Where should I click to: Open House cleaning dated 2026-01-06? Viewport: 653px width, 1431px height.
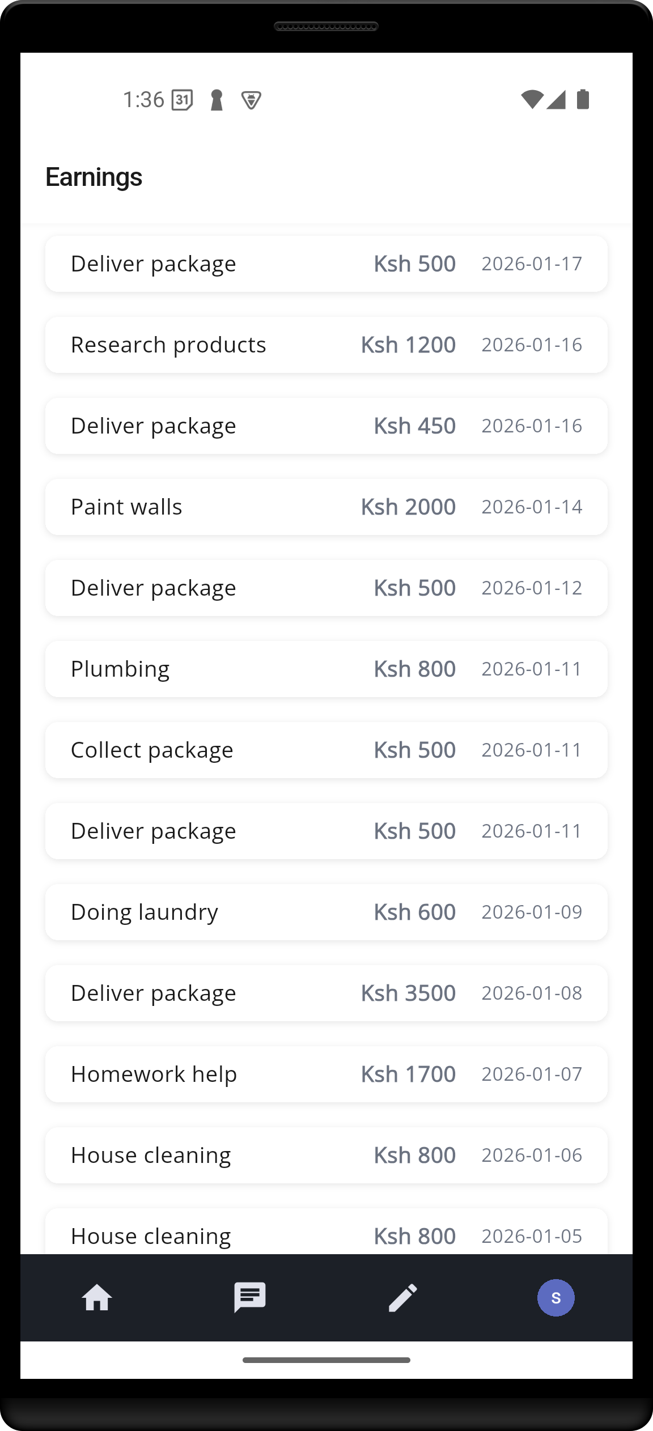coord(326,1155)
